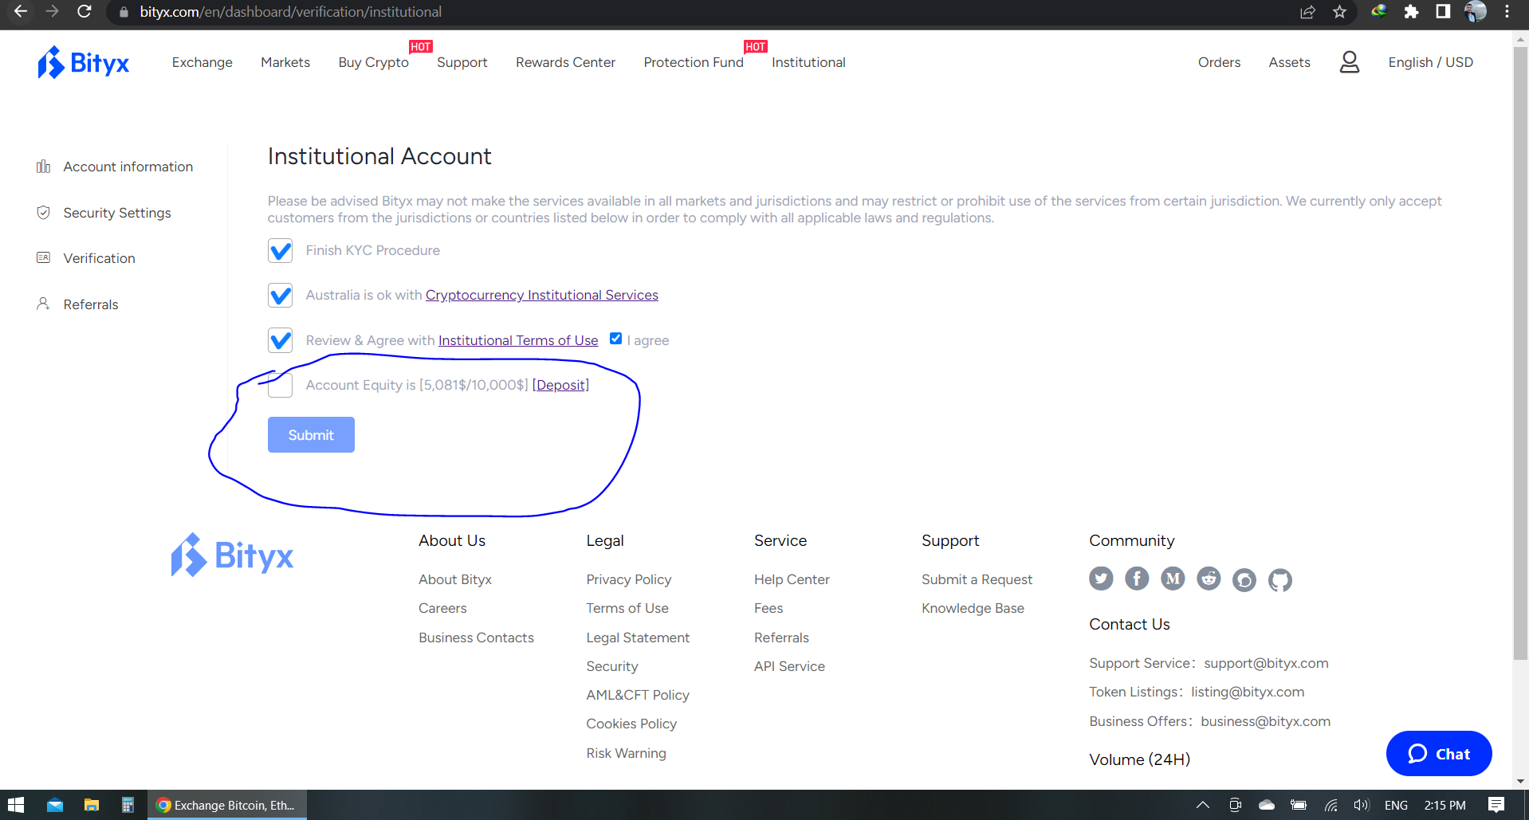Screen dimensions: 1529x820
Task: Open Calculator in taskbar
Action: click(x=128, y=805)
